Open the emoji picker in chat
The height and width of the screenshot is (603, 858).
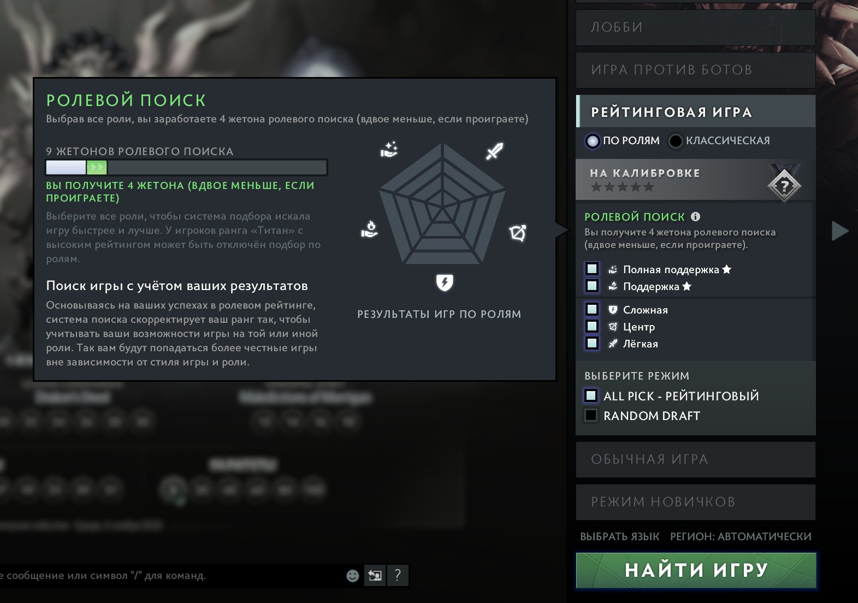point(353,576)
